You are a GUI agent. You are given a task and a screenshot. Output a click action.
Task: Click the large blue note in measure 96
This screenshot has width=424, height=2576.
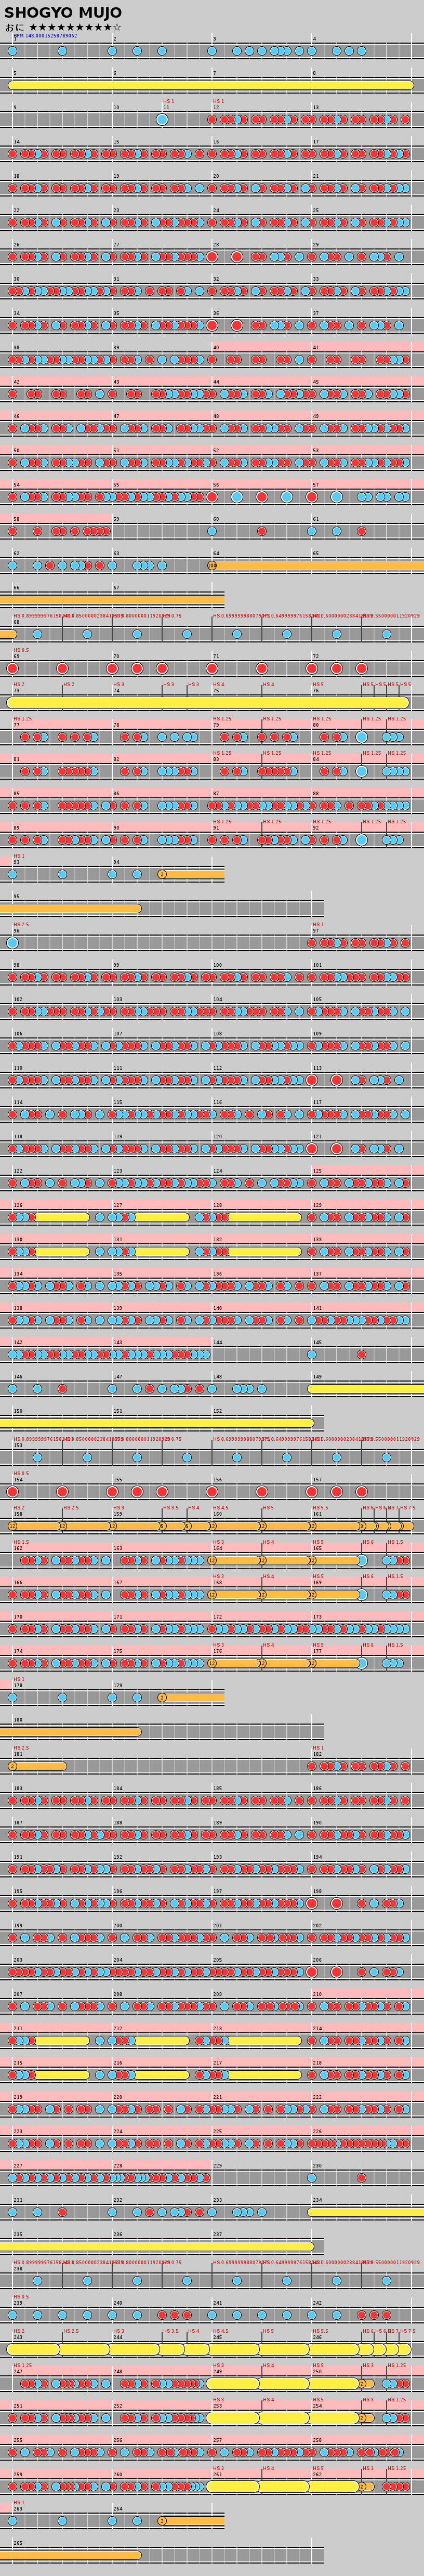[x=12, y=943]
